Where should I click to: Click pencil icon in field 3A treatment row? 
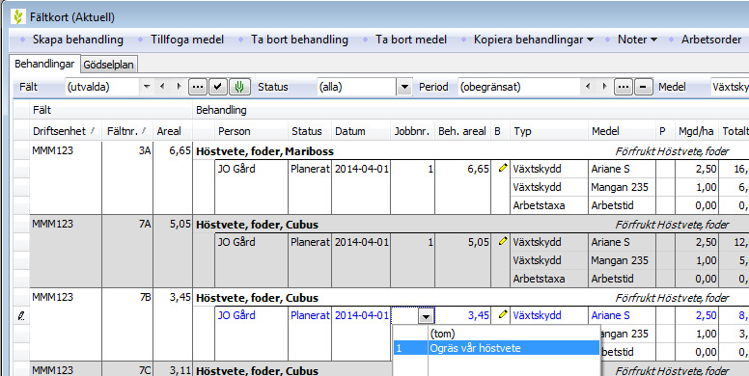502,168
